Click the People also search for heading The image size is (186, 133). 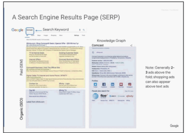coord(101,91)
